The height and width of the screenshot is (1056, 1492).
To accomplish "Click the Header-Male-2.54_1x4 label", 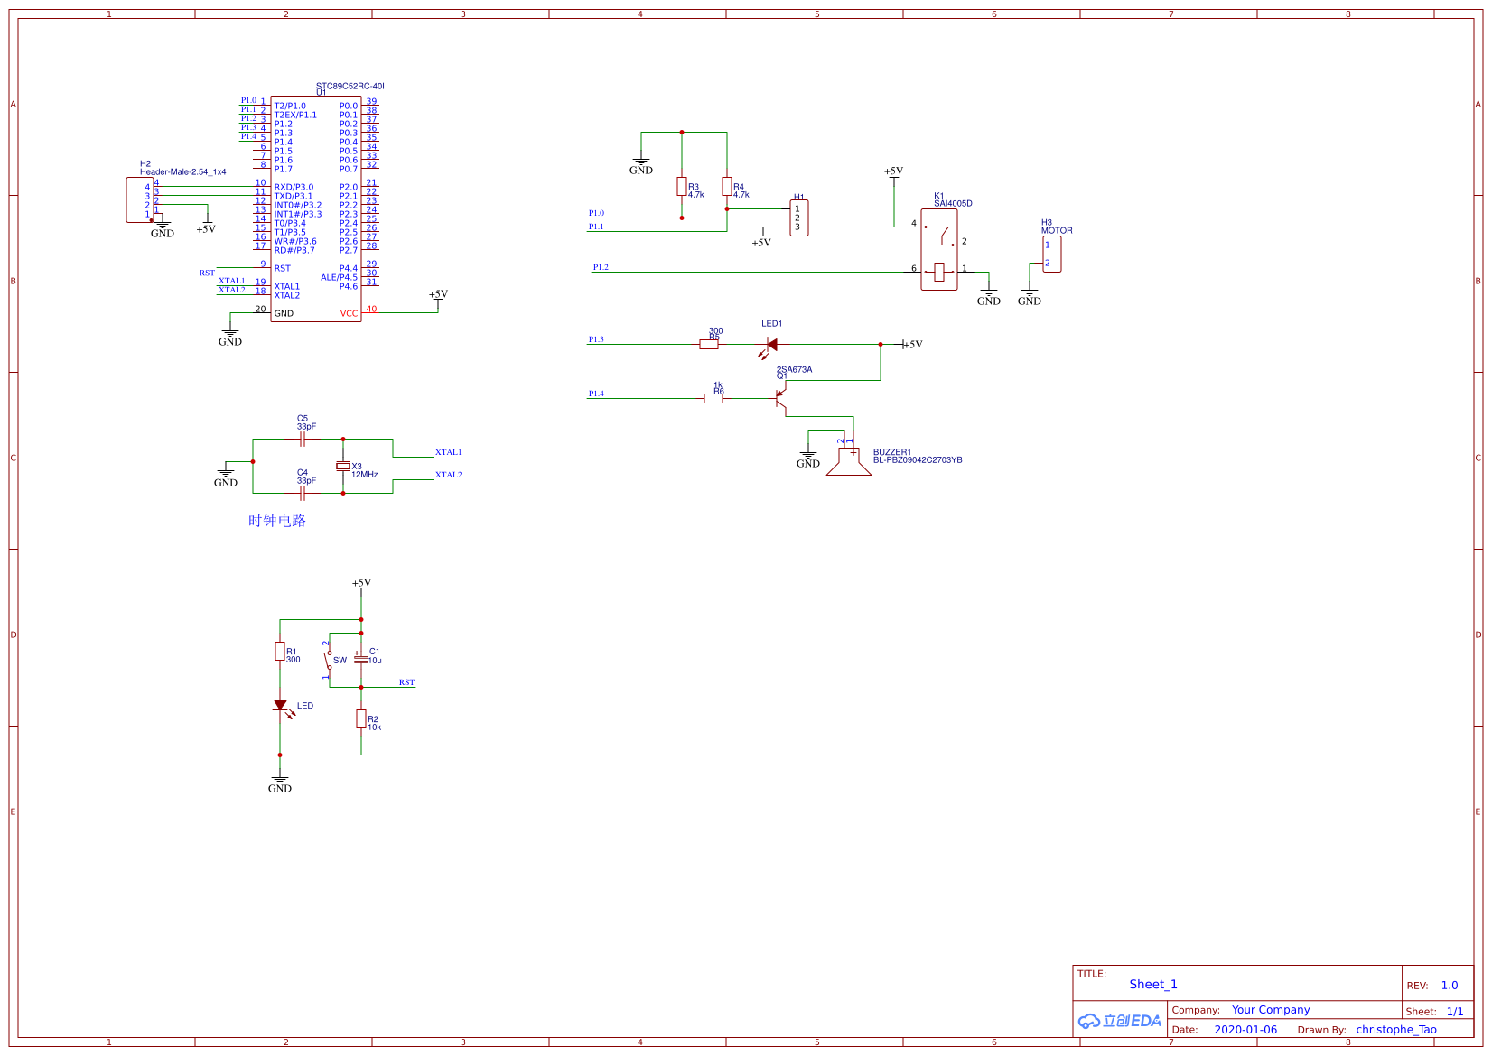I will point(183,171).
